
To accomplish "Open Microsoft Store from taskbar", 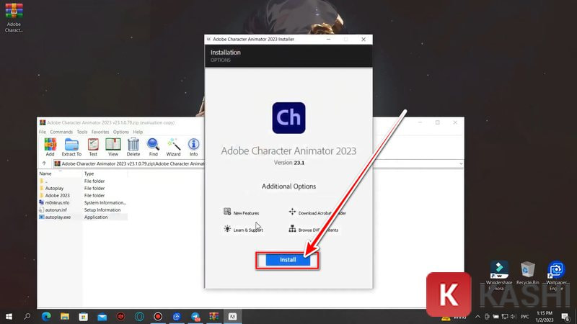I will point(84,316).
